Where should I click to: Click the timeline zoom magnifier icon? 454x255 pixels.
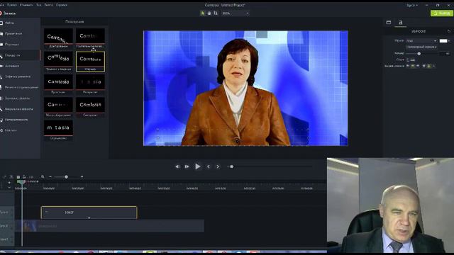[43, 176]
